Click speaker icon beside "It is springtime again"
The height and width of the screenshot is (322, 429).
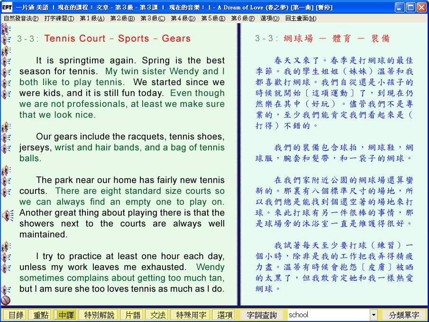pos(6,61)
